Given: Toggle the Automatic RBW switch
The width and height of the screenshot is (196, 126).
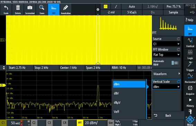Looking at the screenshot, I should click(175, 63).
